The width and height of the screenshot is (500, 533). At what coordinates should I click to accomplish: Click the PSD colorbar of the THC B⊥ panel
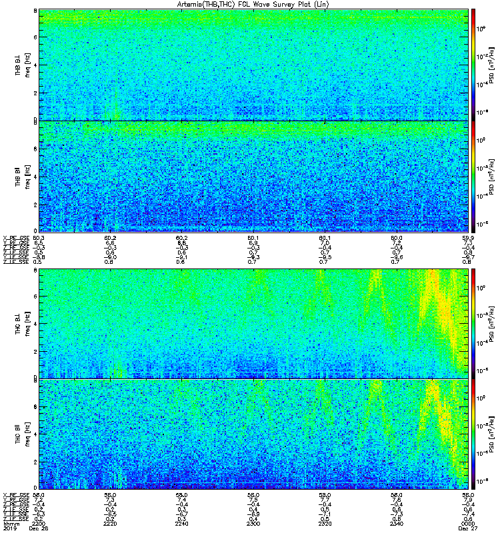point(473,324)
